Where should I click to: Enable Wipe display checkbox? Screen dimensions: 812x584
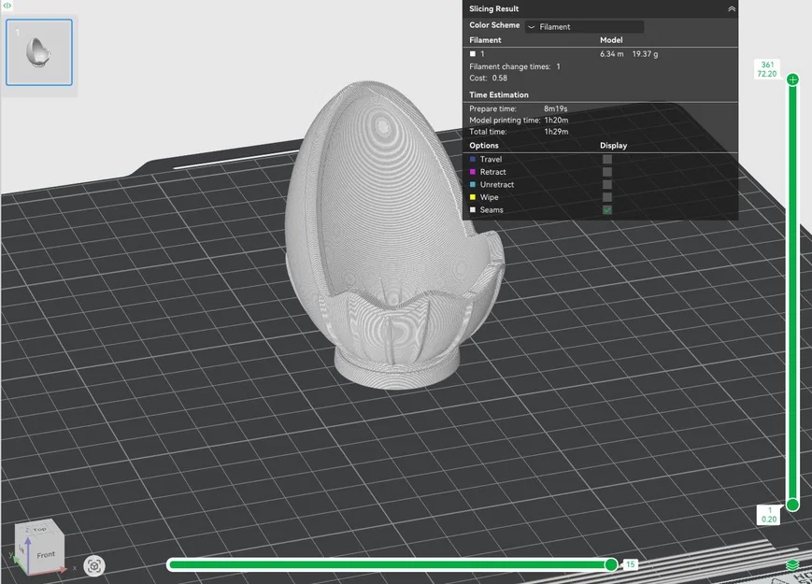coord(607,197)
